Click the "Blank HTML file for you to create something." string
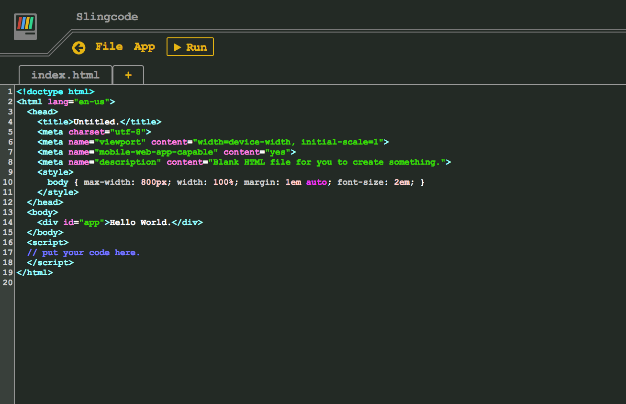Image resolution: width=626 pixels, height=404 pixels. click(327, 162)
